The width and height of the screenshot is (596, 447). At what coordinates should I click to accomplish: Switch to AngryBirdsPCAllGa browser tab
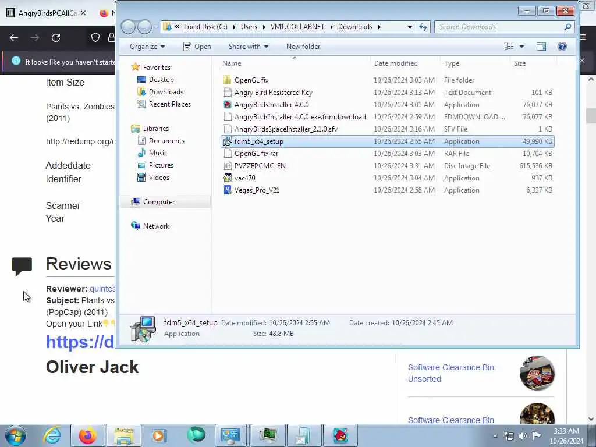click(47, 13)
